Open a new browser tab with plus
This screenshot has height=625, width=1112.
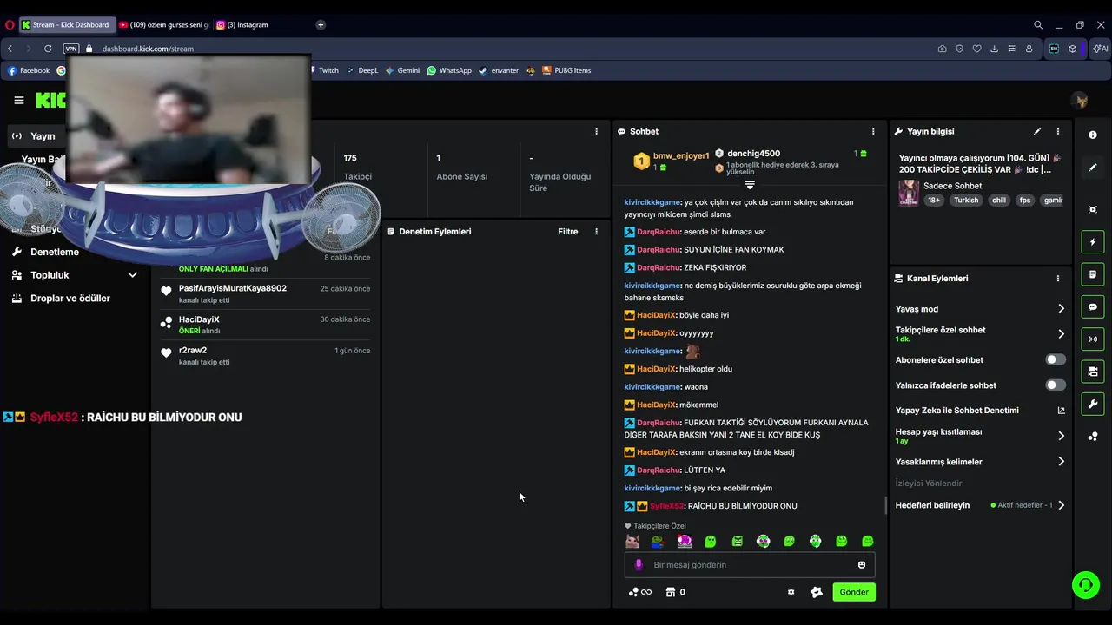(x=321, y=24)
